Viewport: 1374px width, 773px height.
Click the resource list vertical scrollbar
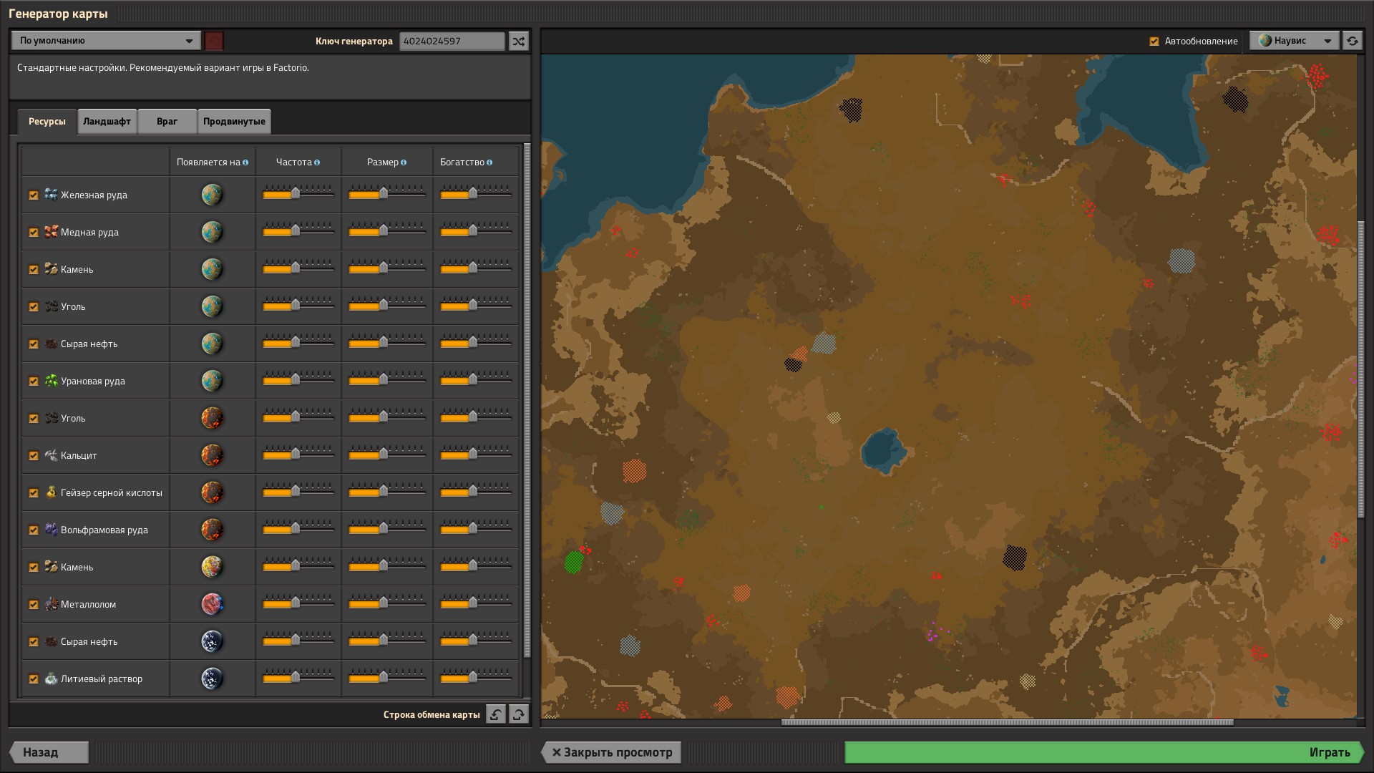(527, 401)
